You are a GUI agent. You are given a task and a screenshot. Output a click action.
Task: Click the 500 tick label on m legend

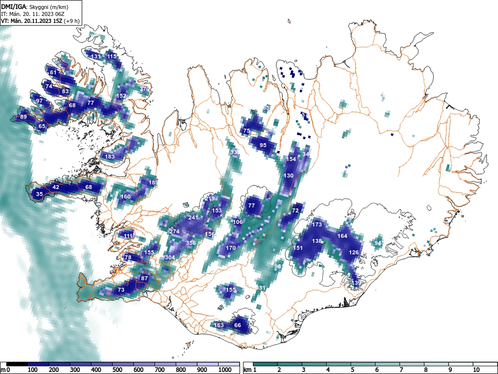[x=117, y=370]
